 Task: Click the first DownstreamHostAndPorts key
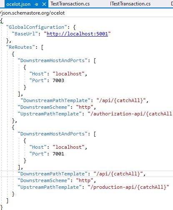pyautogui.click(x=53, y=60)
